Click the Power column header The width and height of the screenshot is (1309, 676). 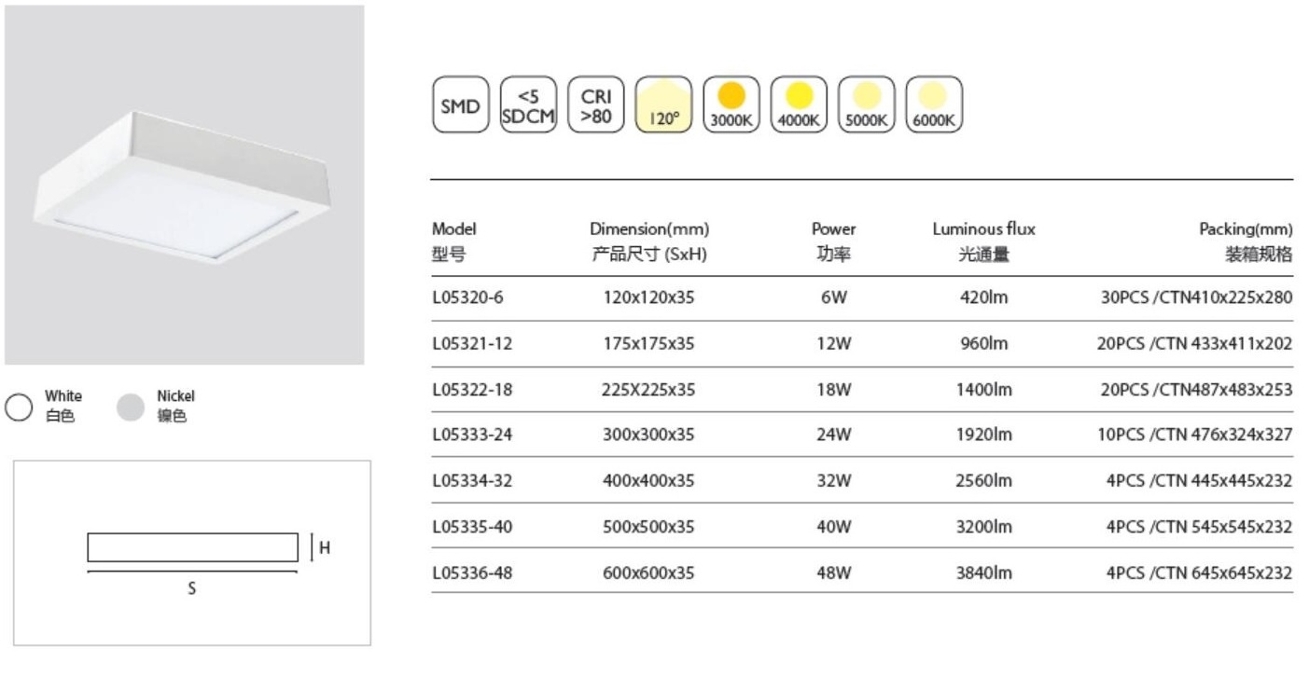point(834,241)
